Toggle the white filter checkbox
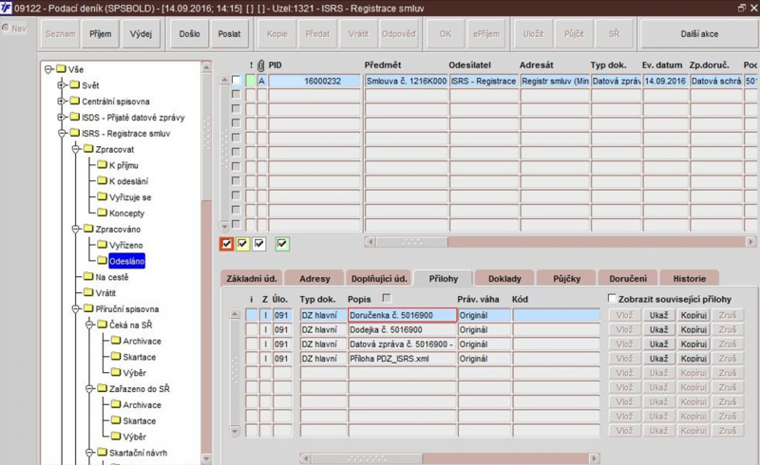Image resolution: width=760 pixels, height=465 pixels. (259, 244)
